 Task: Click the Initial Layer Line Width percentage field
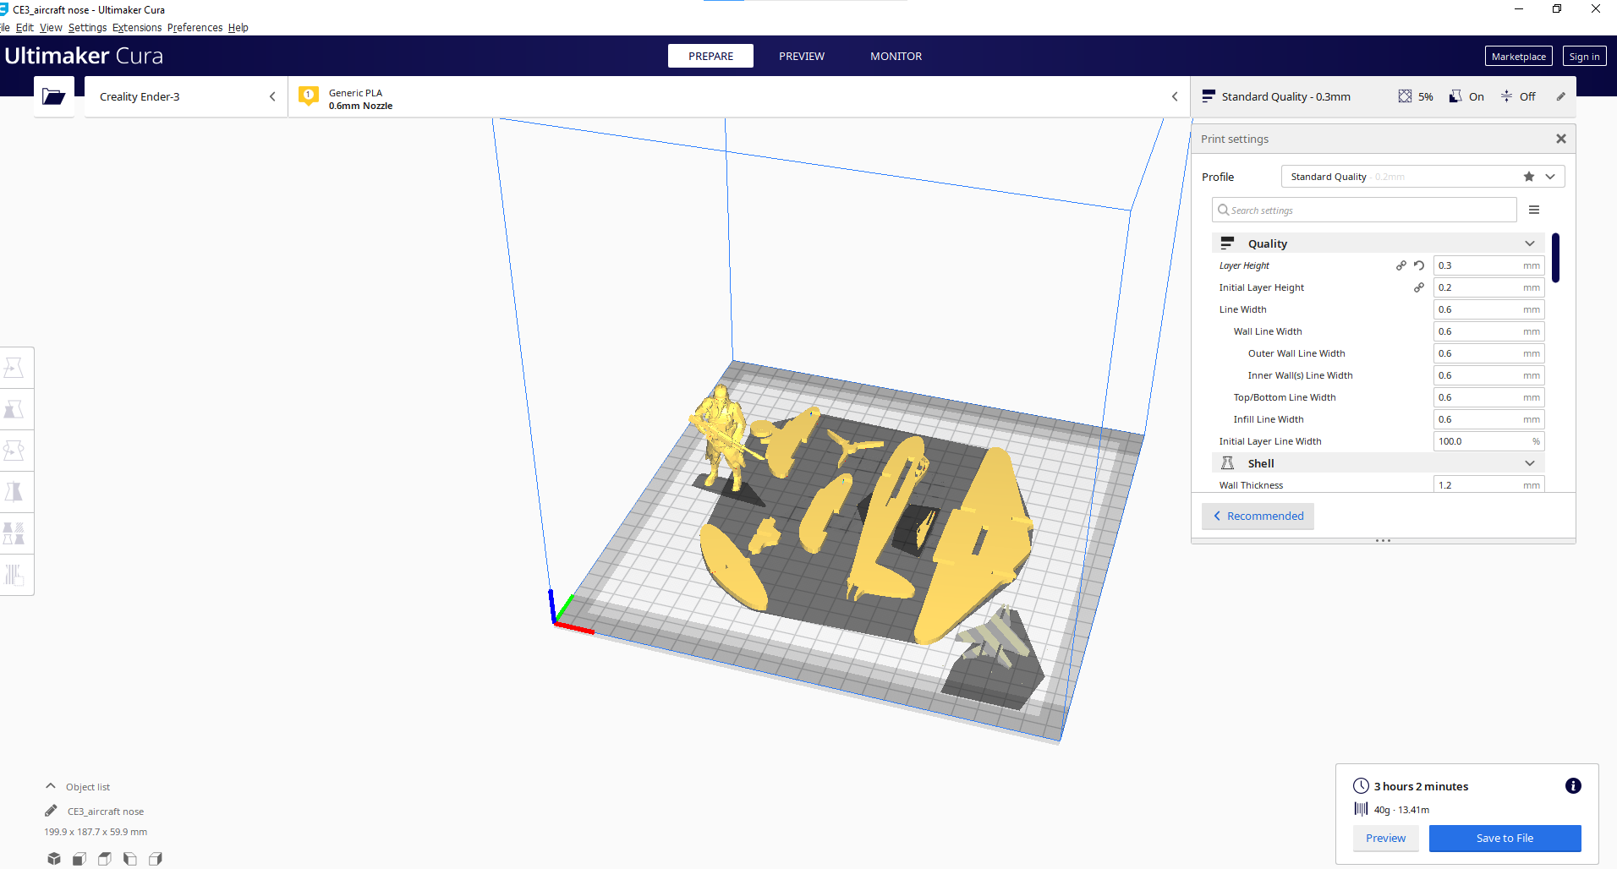click(x=1488, y=441)
